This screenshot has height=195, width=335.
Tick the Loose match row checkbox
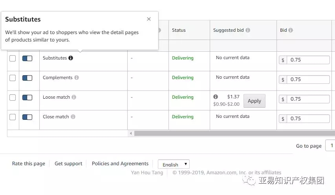13,97
